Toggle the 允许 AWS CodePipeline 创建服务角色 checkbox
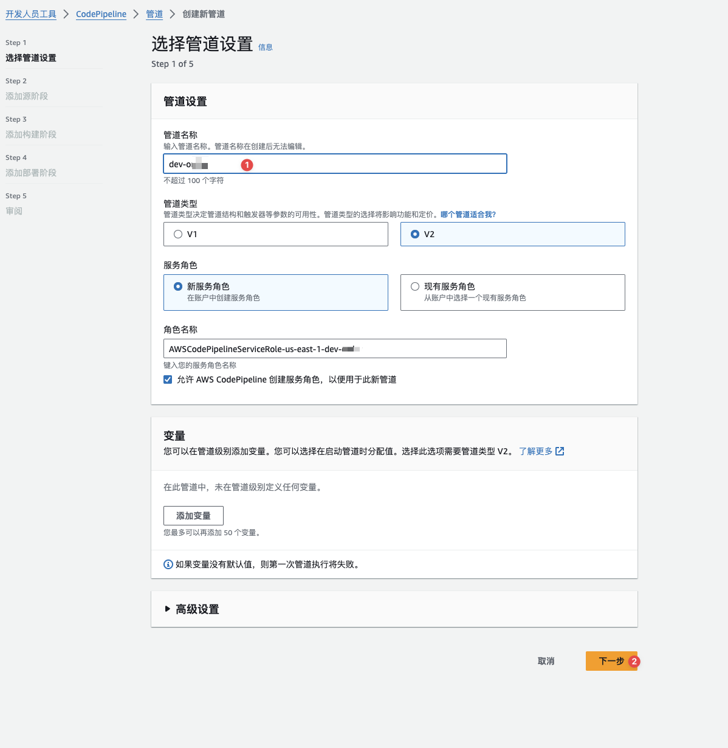Viewport: 728px width, 748px height. tap(168, 379)
